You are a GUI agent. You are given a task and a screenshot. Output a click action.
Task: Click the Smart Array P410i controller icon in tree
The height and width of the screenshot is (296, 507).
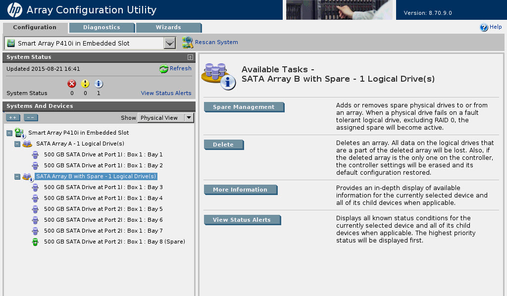tap(20, 133)
